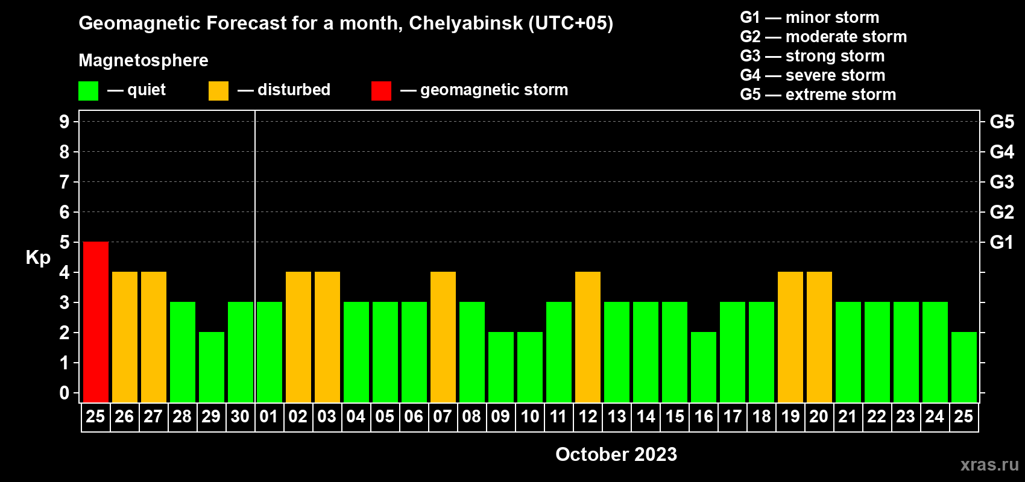Click 'G4 — severe storm' legend line

[812, 75]
